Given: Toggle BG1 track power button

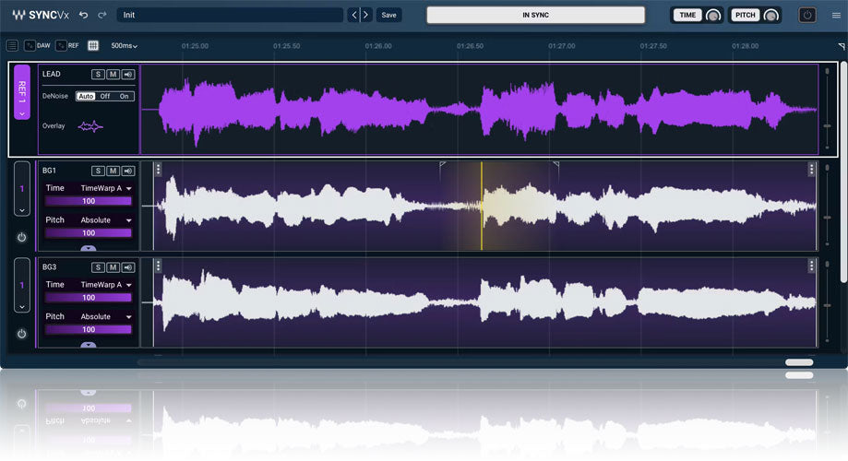Looking at the screenshot, I should pos(21,237).
